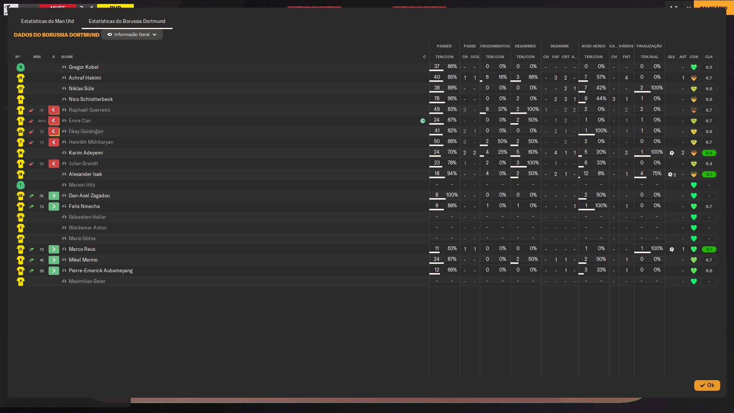Click Alexander Isak's 8.1 rating badge
The height and width of the screenshot is (413, 734).
coord(709,174)
